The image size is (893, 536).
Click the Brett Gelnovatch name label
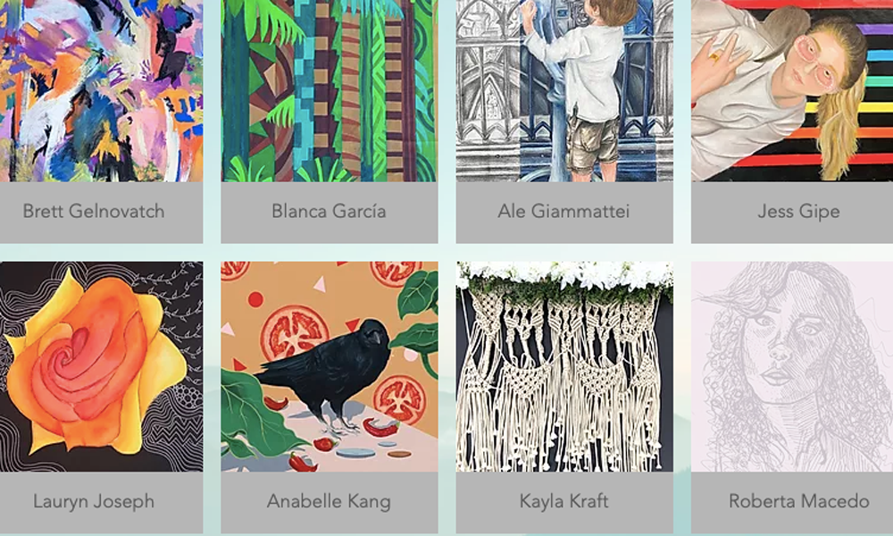[x=94, y=212]
